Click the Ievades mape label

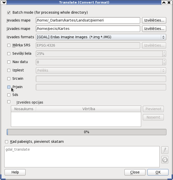(18, 20)
